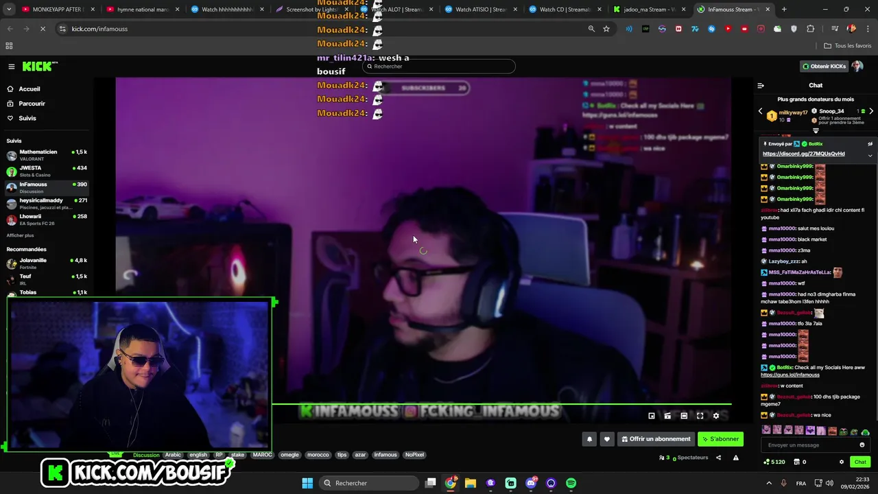Open recommended channel Teuf

coord(47,279)
